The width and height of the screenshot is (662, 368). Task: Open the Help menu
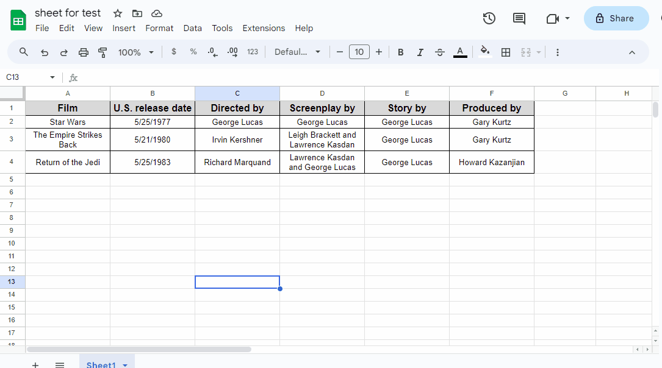point(304,28)
